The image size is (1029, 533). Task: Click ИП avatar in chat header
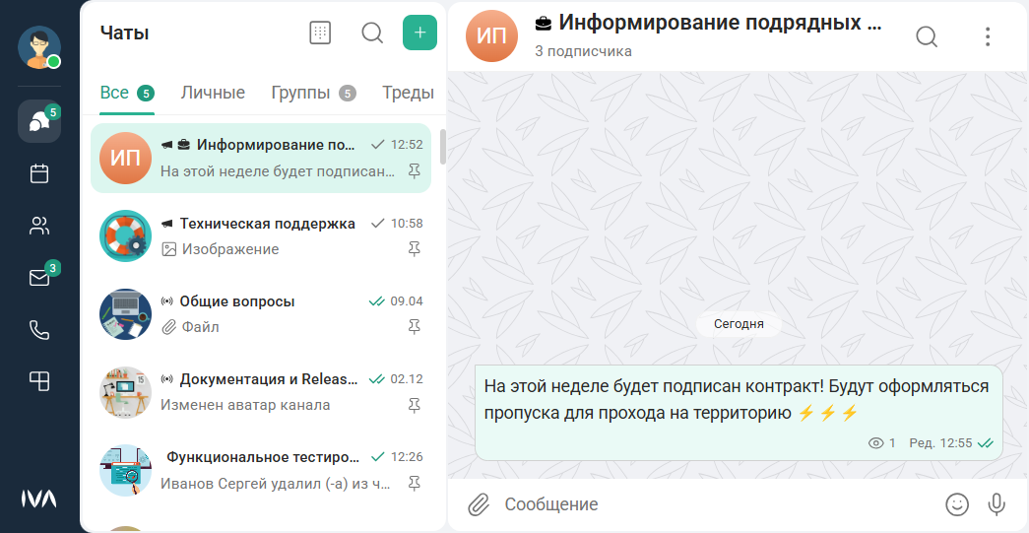coord(491,36)
